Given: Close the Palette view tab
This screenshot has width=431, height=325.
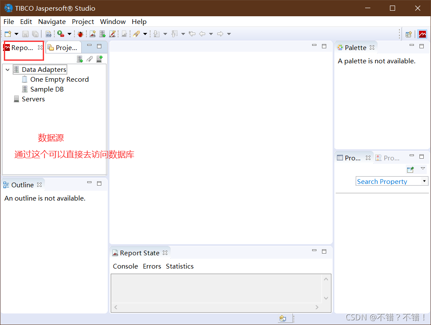Looking at the screenshot, I should point(372,47).
